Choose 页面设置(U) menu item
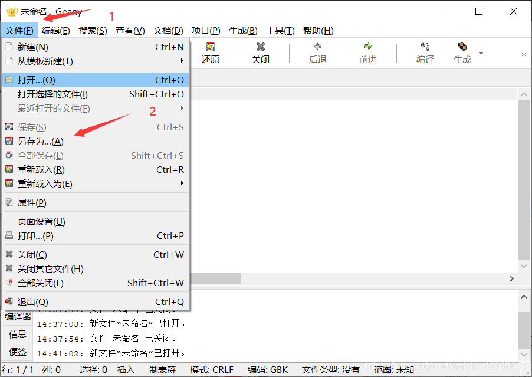 96,222
